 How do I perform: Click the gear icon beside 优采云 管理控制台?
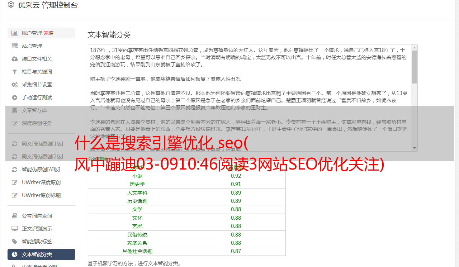pos(11,5)
